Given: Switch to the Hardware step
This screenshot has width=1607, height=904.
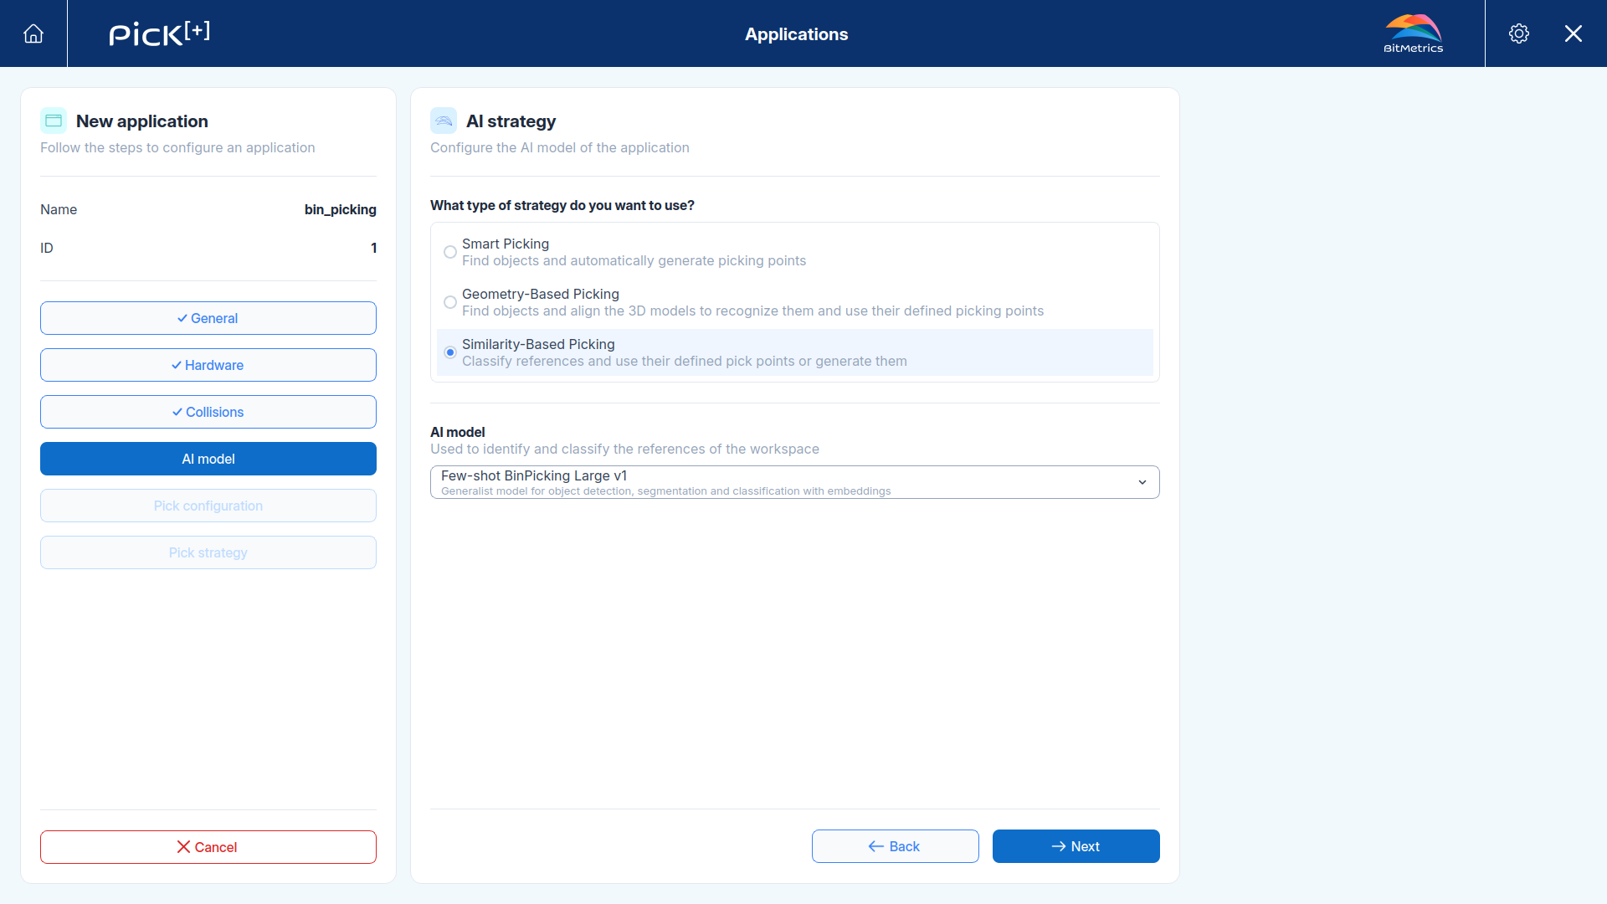Looking at the screenshot, I should [x=208, y=365].
